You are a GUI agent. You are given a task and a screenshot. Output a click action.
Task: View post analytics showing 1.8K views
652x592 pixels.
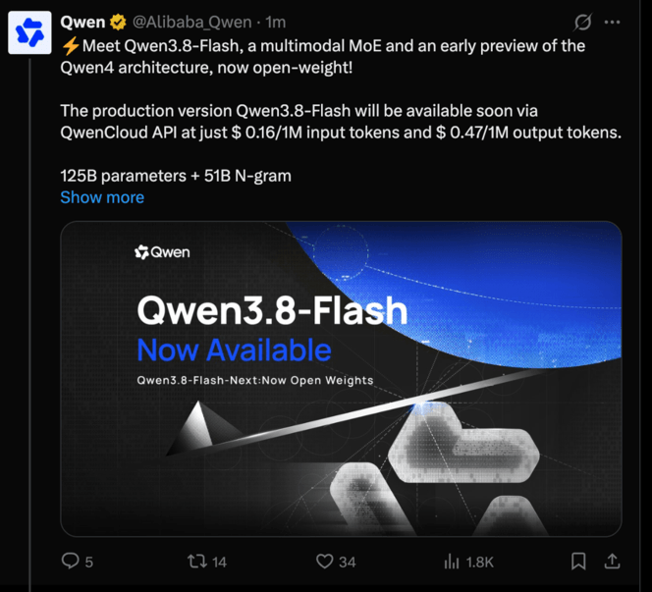[468, 562]
